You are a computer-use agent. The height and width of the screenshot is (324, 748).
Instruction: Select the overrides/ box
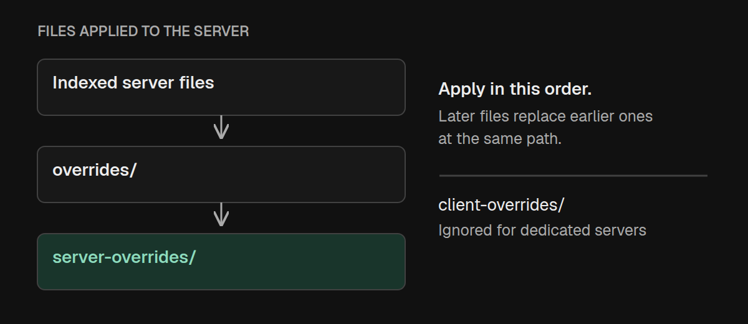point(221,174)
